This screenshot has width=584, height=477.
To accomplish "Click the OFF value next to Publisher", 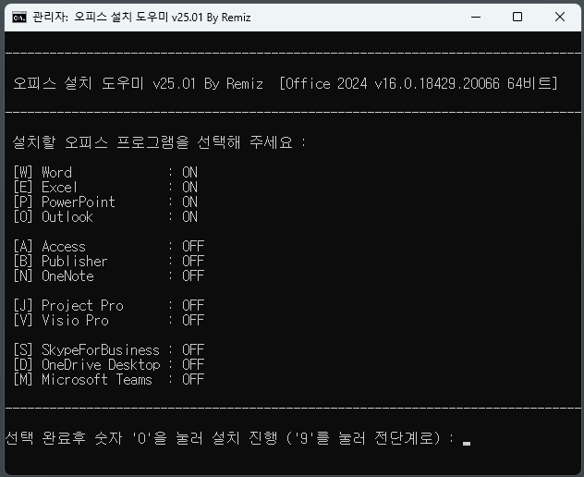I will click(x=193, y=262).
